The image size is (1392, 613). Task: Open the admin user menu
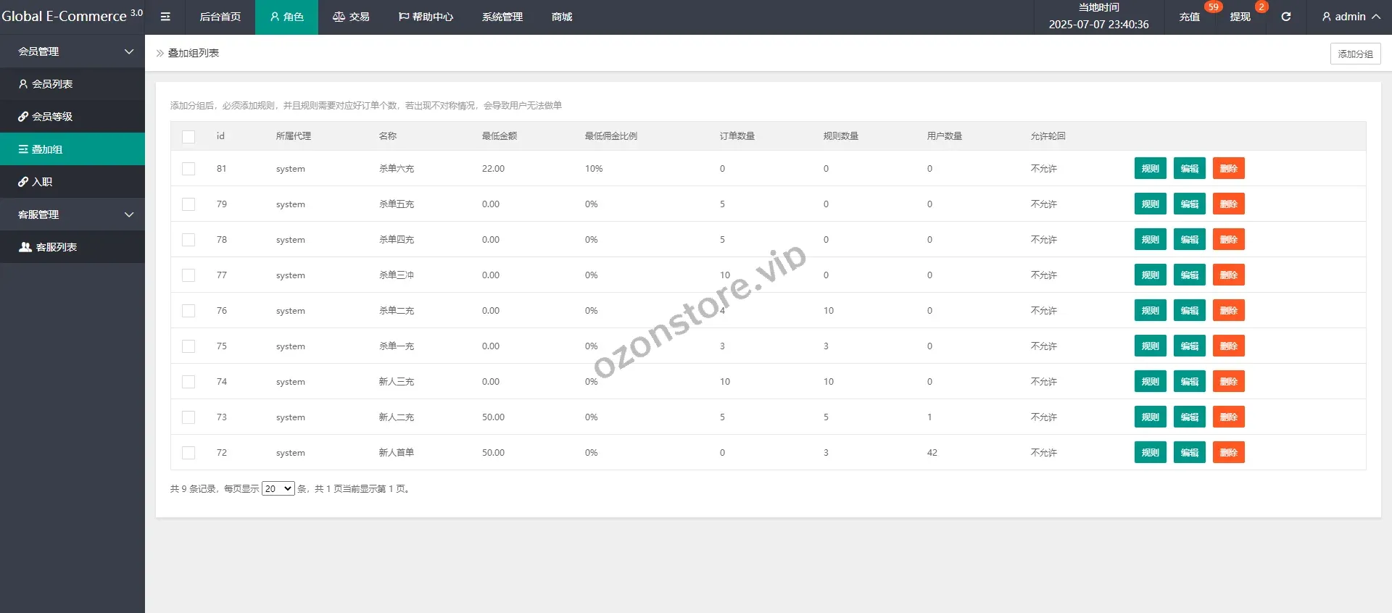click(x=1350, y=17)
